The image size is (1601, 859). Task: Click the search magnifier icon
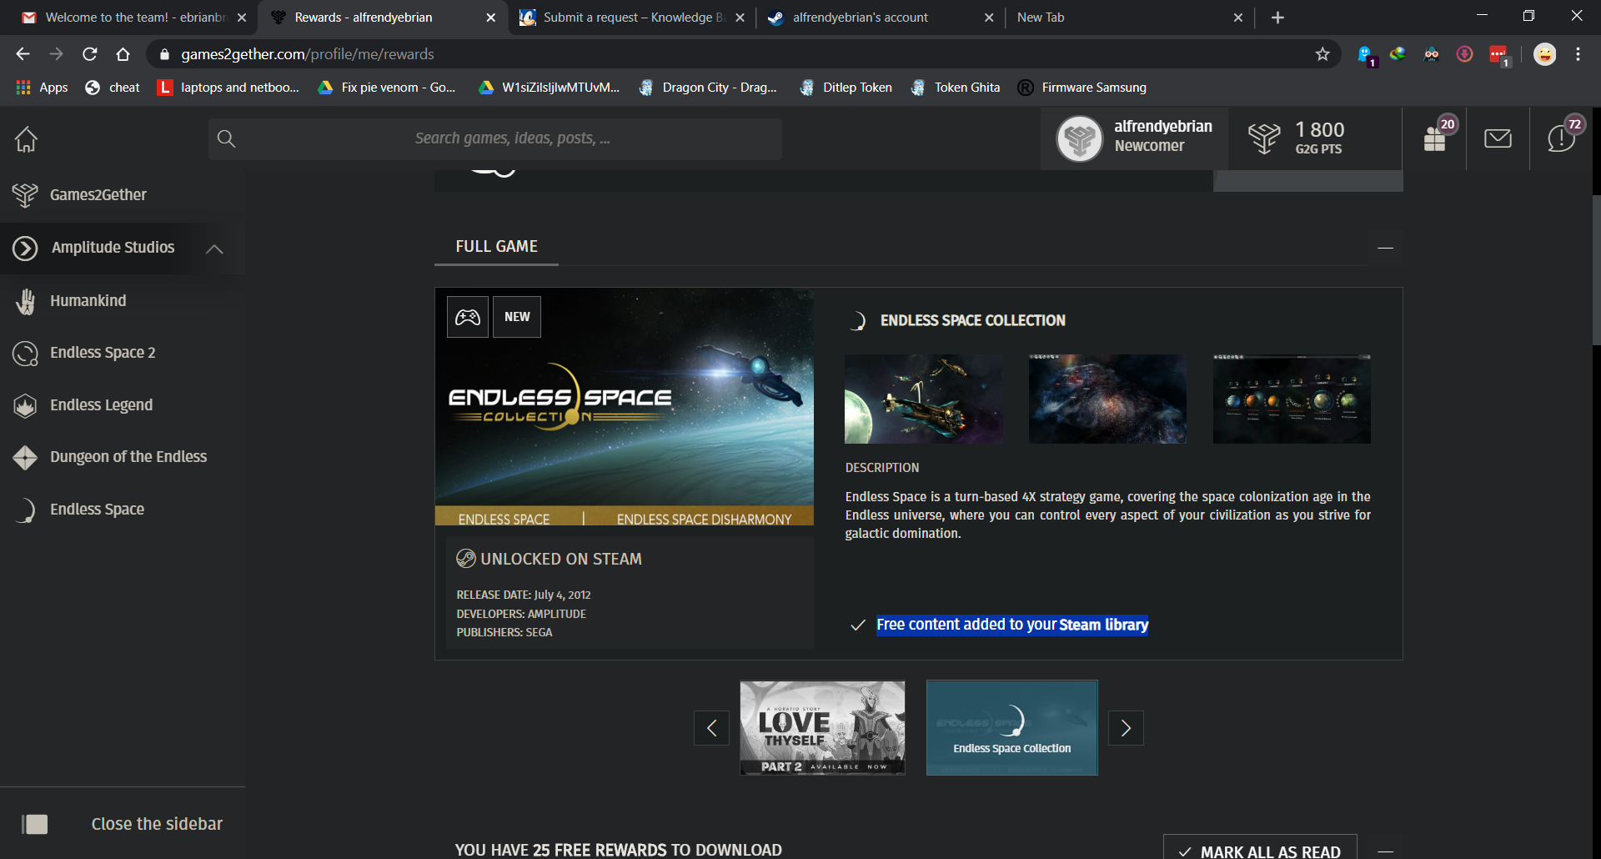(x=226, y=138)
